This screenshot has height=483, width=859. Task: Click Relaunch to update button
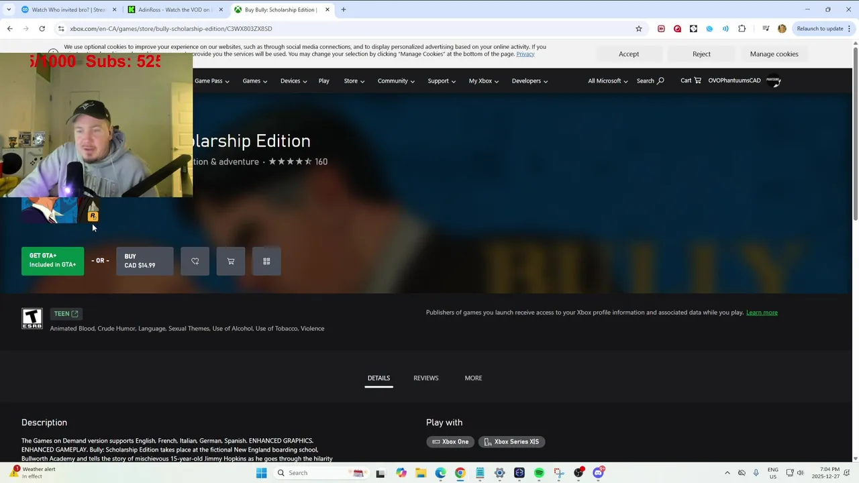(820, 29)
